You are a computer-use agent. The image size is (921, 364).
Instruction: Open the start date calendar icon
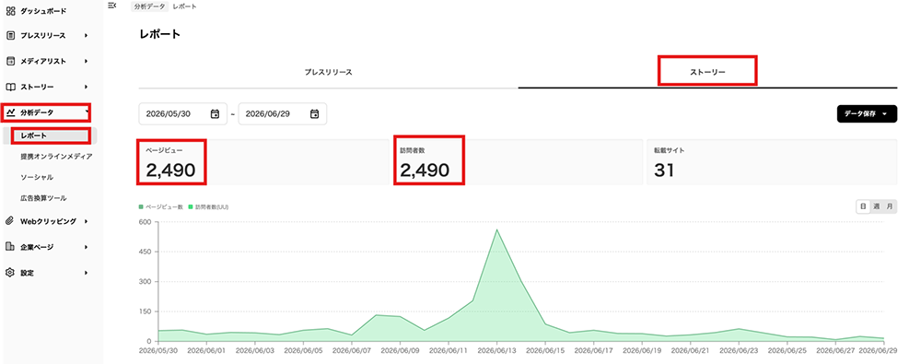[x=215, y=114]
